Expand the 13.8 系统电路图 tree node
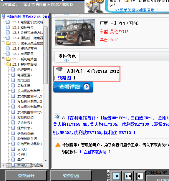 coord(3,59)
